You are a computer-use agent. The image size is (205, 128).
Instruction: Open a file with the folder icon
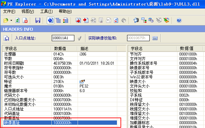click(x=6, y=21)
